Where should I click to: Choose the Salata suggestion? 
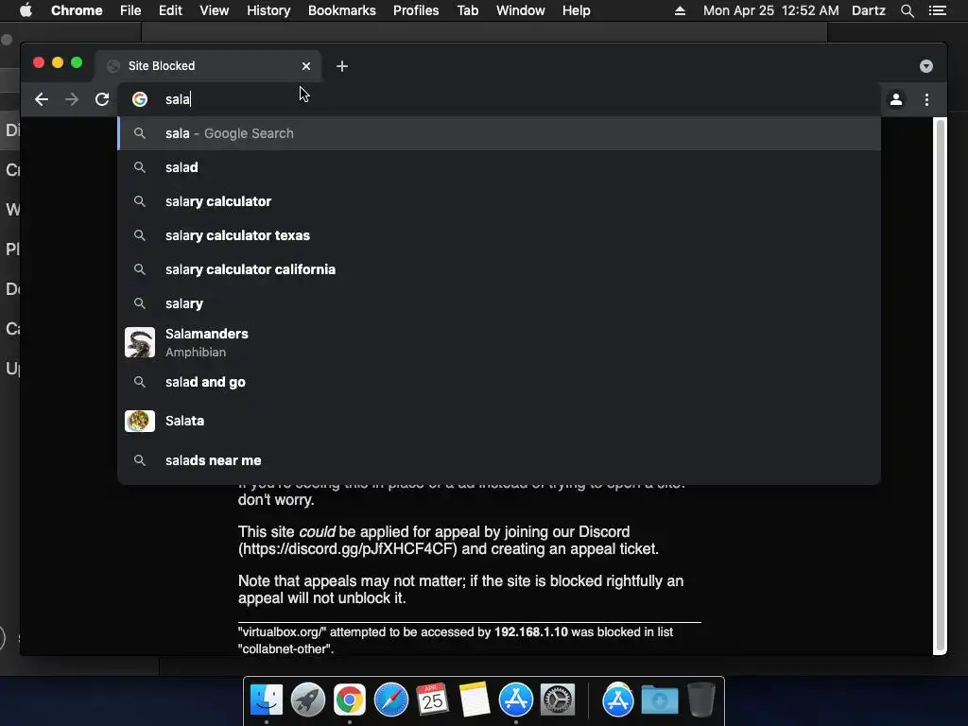(x=499, y=421)
